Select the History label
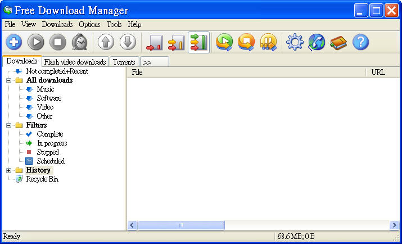402x244 pixels. coord(38,170)
